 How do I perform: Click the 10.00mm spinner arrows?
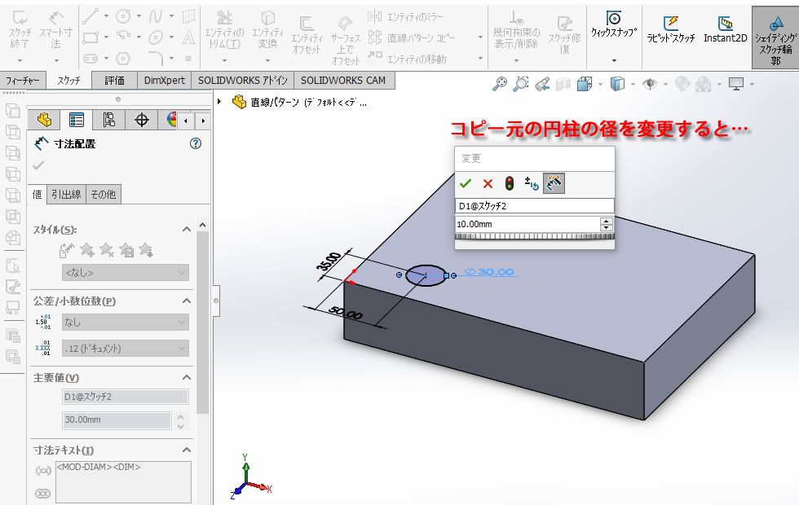click(x=607, y=224)
